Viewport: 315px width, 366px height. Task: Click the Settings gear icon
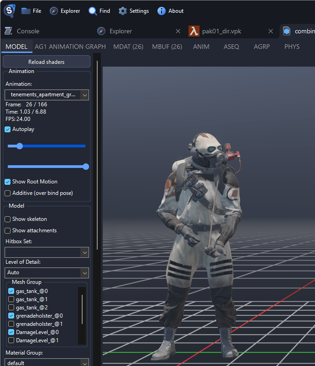click(123, 11)
